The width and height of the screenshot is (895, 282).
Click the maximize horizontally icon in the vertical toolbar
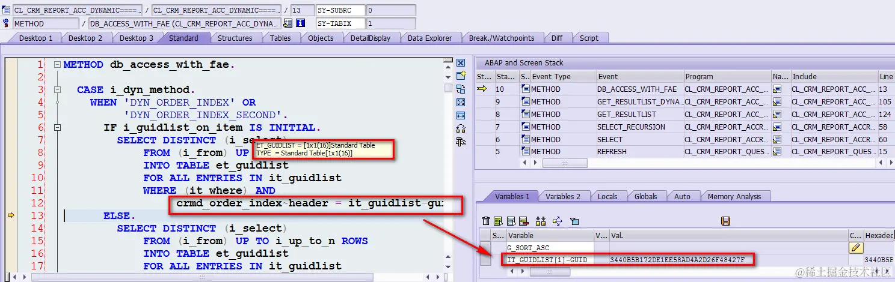(461, 115)
